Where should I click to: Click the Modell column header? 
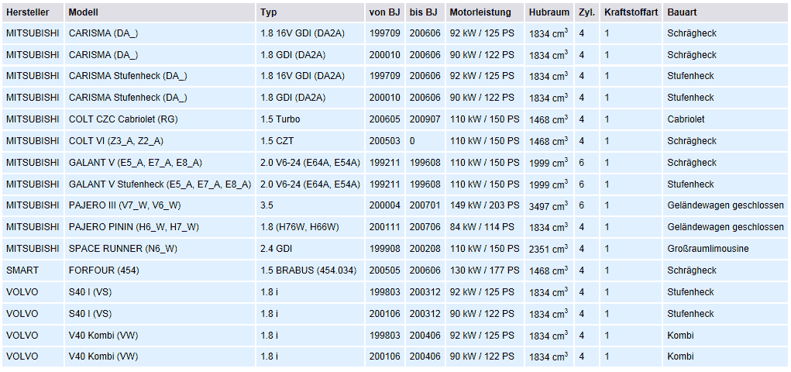click(84, 12)
